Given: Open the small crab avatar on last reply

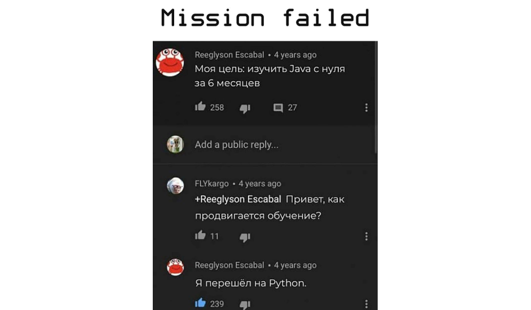Looking at the screenshot, I should point(175,267).
